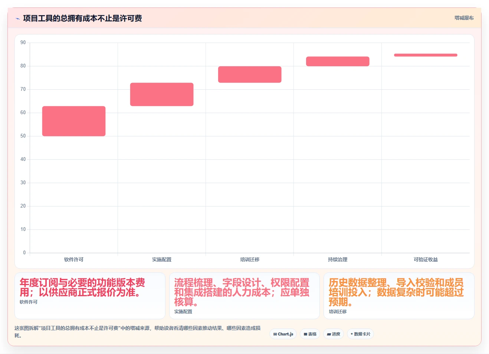This screenshot has height=354, width=489.
Task: Click the 增减瀑布 badge in the header
Action: point(464,18)
